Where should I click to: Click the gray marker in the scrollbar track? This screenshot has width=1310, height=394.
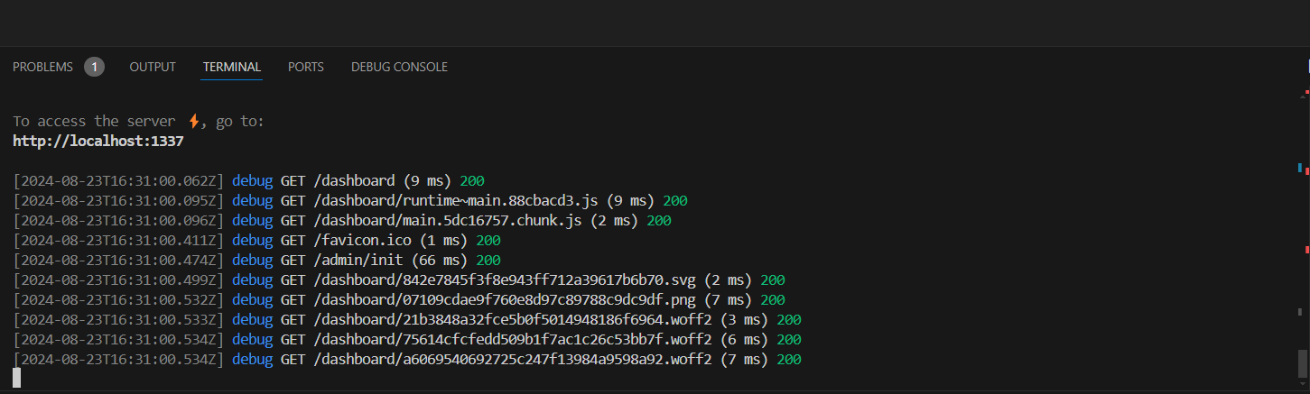click(1300, 310)
